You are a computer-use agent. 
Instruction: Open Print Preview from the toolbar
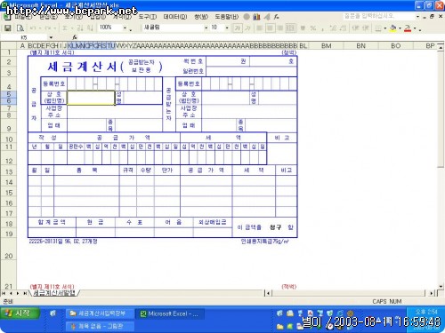click(20, 28)
